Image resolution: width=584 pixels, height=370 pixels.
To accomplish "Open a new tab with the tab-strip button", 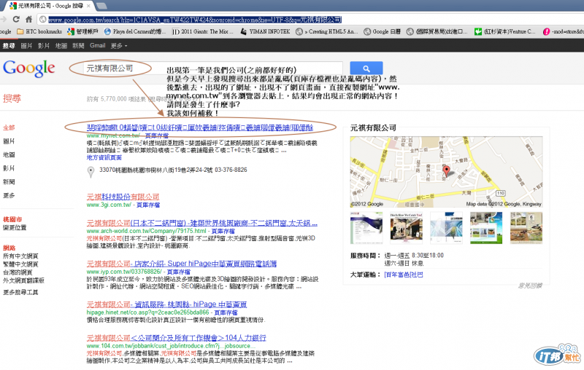I will click(x=101, y=6).
